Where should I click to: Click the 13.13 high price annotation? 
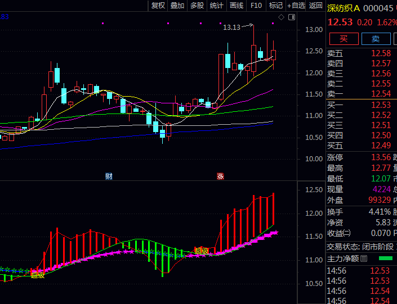[231, 27]
